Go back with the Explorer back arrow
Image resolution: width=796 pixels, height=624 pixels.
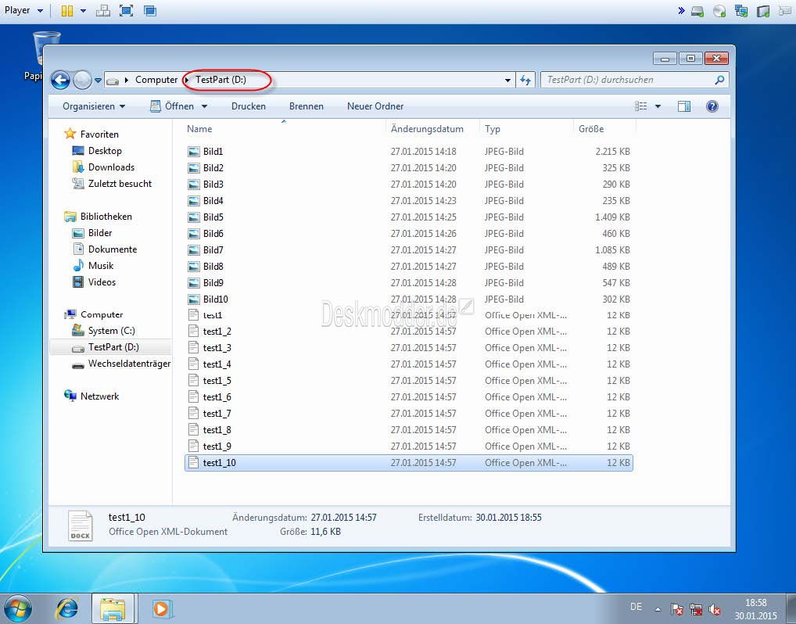coord(60,81)
